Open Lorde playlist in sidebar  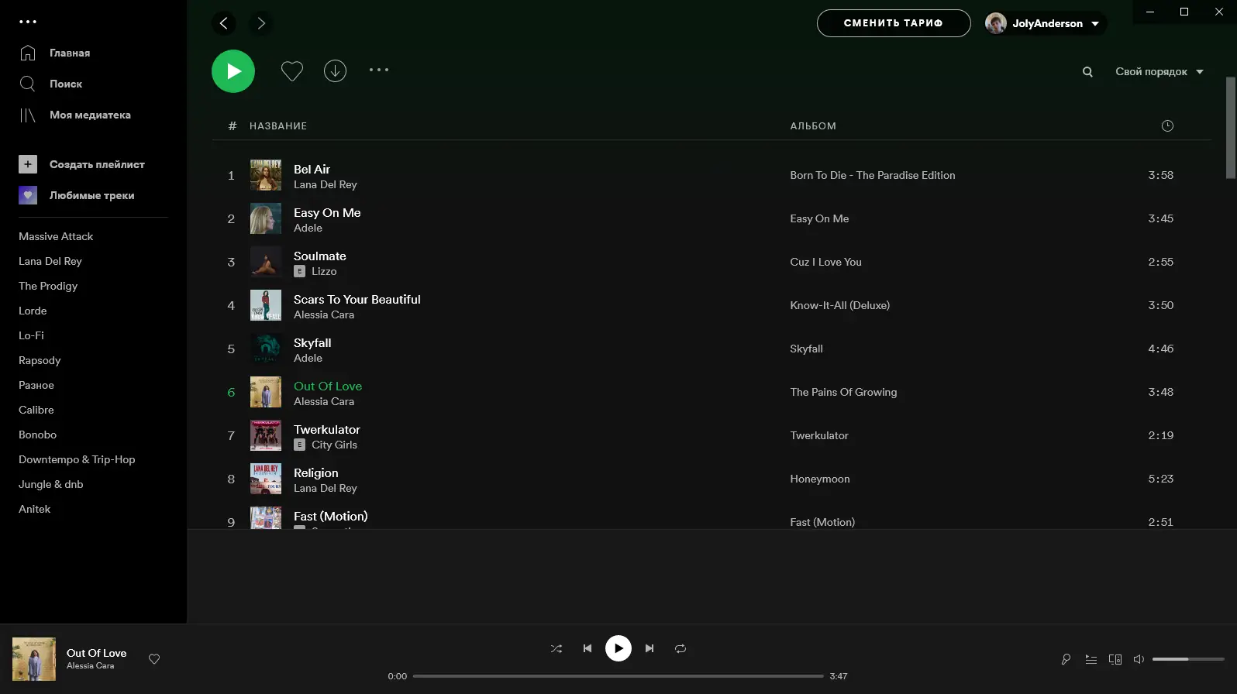pyautogui.click(x=33, y=311)
